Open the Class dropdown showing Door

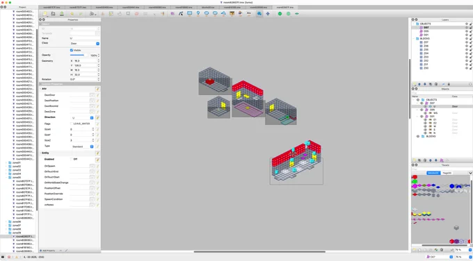(84, 44)
